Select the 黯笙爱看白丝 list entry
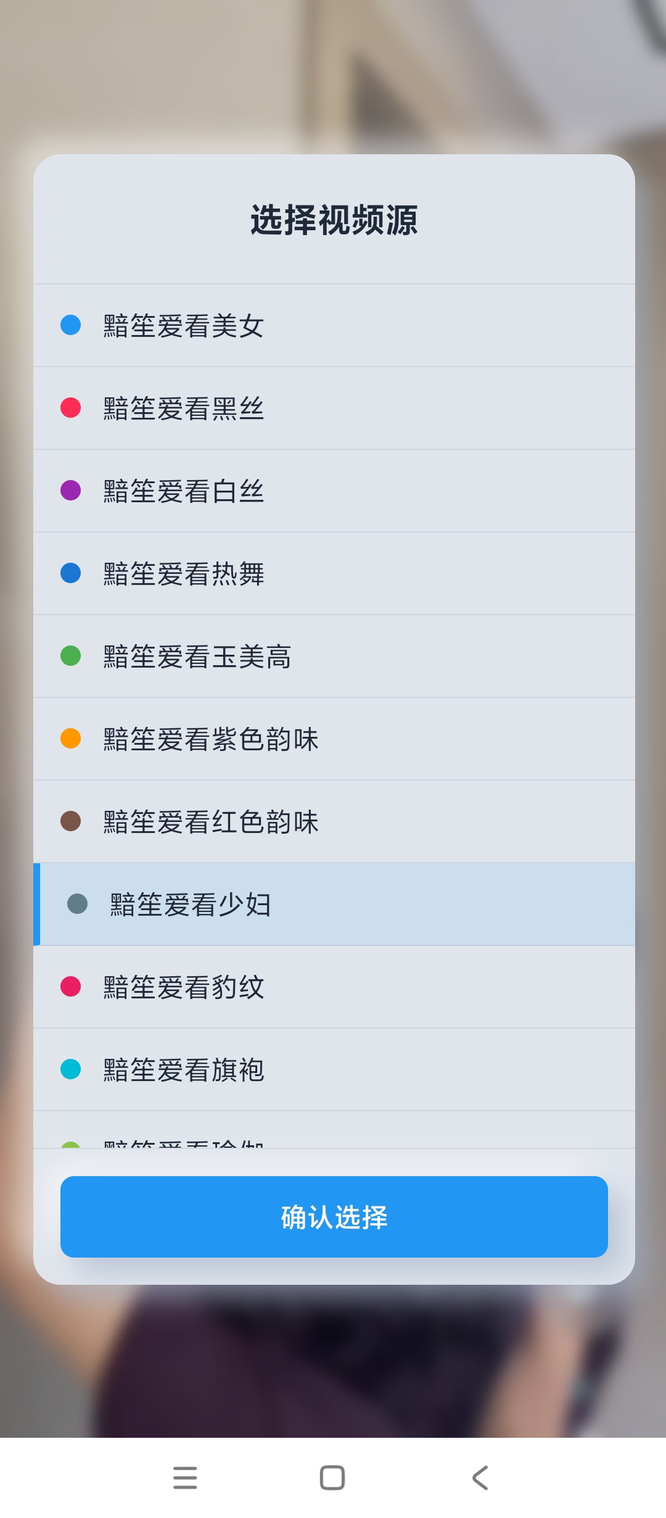 (184, 491)
